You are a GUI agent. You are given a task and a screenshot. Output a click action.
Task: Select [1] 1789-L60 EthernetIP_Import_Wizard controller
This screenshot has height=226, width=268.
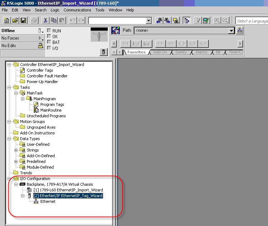[68, 190]
